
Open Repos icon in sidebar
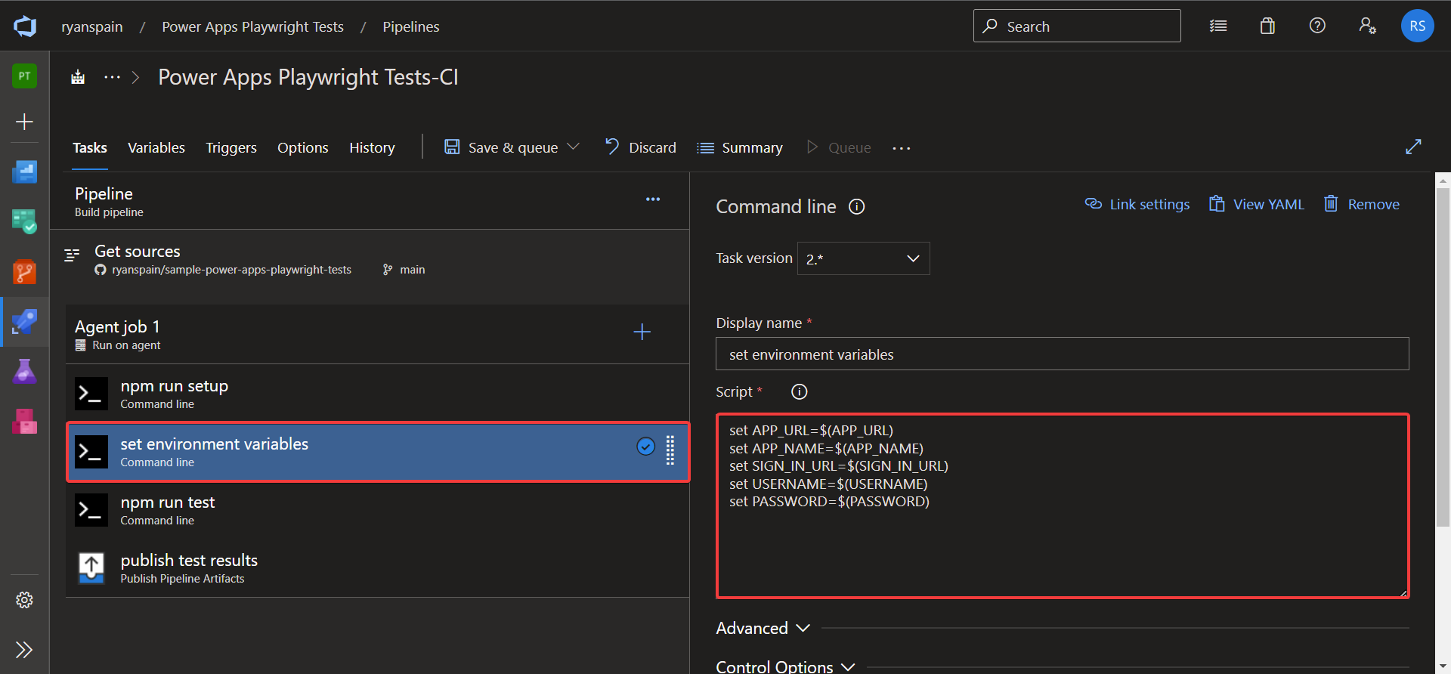(24, 271)
